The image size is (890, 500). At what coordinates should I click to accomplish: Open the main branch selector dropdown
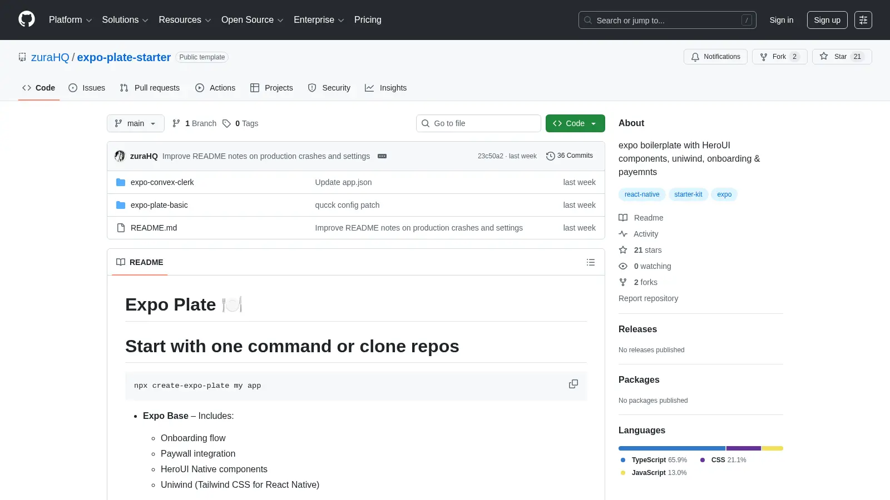(x=136, y=123)
